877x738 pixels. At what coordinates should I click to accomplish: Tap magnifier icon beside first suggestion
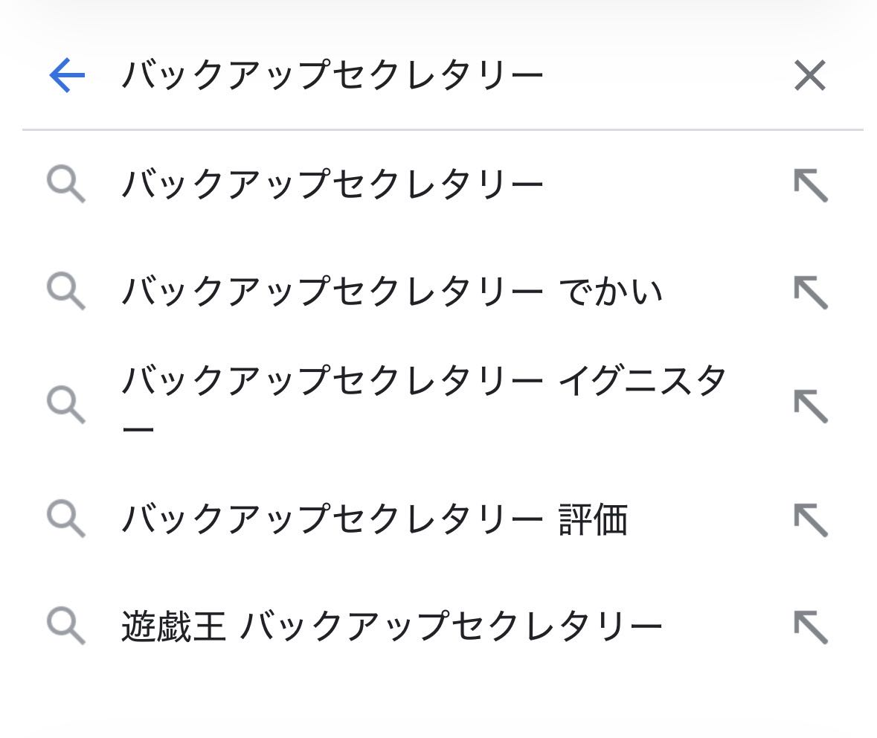point(66,184)
